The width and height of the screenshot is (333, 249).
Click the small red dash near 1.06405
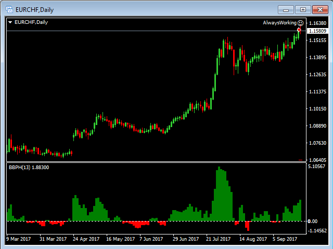tap(300, 160)
